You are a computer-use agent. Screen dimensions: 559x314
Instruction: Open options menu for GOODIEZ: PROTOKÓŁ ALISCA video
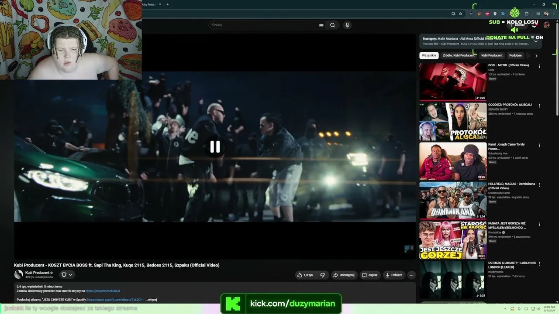coord(539,106)
